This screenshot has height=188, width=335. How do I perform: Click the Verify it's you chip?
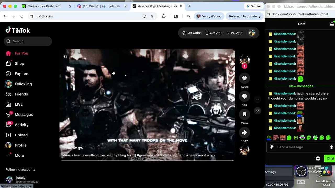pyautogui.click(x=209, y=16)
